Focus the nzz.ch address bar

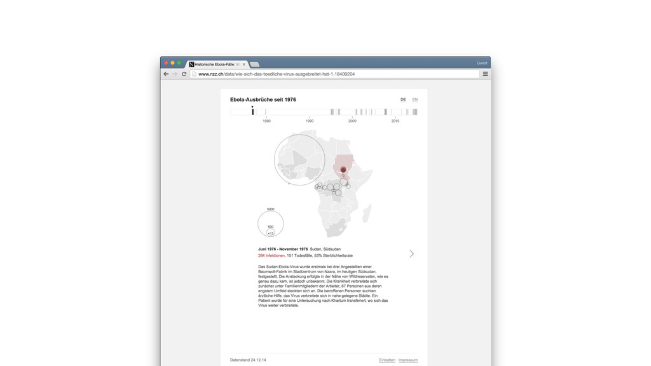334,74
